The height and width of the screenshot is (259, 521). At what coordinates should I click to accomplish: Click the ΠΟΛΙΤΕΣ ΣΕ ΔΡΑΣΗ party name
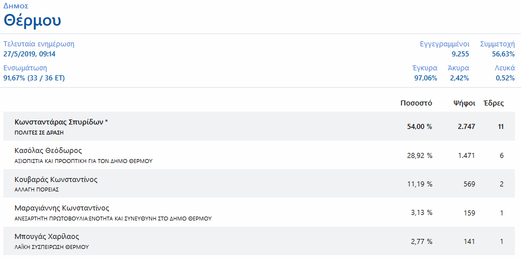pos(38,132)
